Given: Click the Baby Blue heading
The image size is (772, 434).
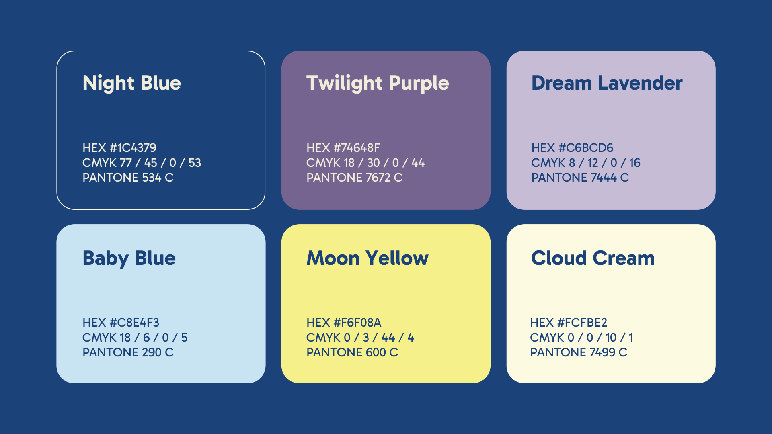Looking at the screenshot, I should click(x=129, y=258).
